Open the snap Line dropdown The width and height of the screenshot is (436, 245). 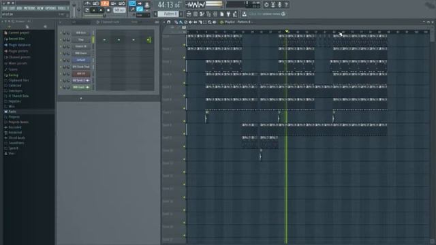[x=143, y=15]
